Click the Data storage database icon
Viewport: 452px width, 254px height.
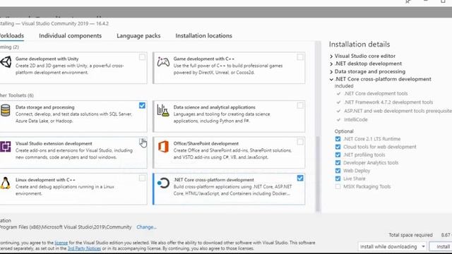(x=5, y=111)
